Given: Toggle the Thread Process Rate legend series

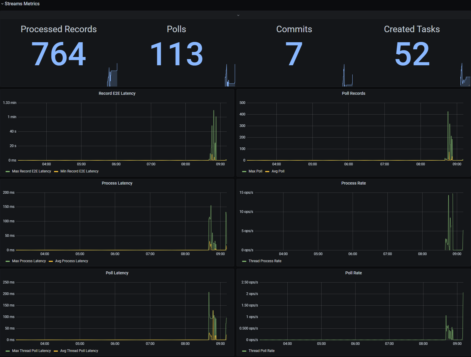Looking at the screenshot, I should (x=265, y=261).
